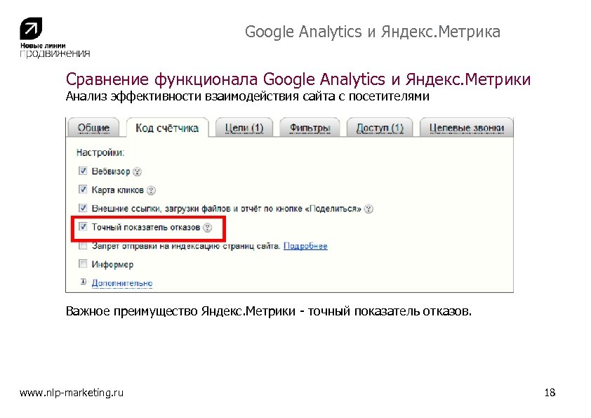Open the Целевые звонки tab

467,128
